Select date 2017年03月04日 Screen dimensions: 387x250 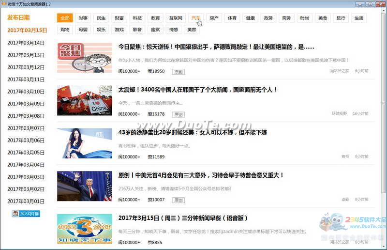[26, 165]
